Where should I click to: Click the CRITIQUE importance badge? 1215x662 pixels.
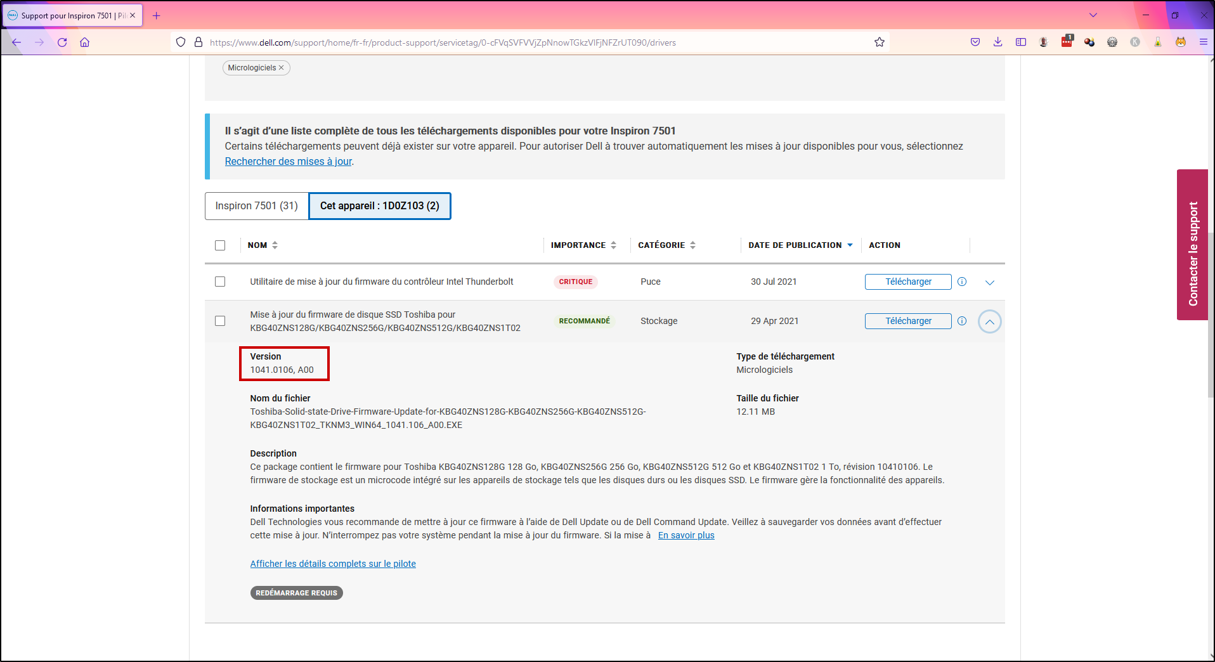coord(576,282)
